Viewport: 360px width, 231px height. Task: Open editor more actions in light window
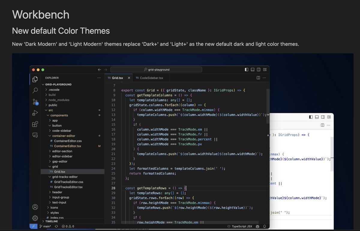pyautogui.click(x=329, y=125)
